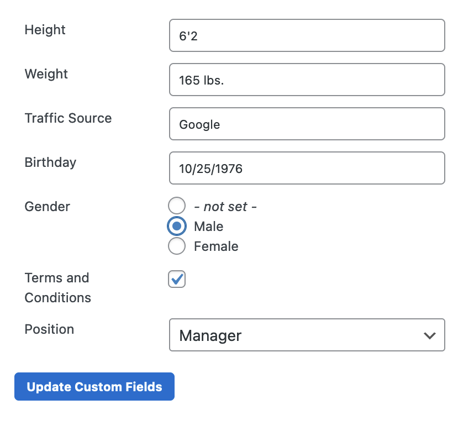Focus the Weight field showing 165 lbs.
The height and width of the screenshot is (431, 474).
tap(307, 80)
